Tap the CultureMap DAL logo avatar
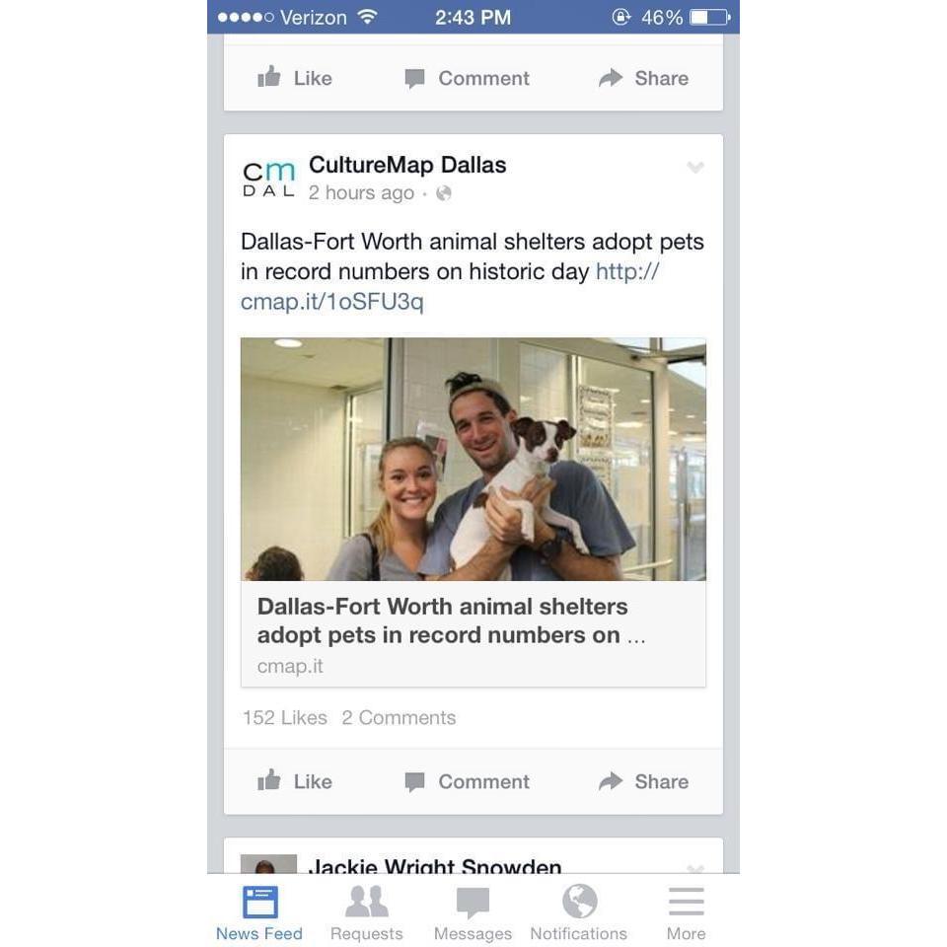The image size is (947, 947). pyautogui.click(x=268, y=179)
